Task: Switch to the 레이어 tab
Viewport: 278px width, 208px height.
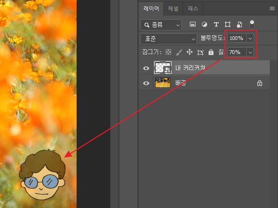Action: (151, 9)
